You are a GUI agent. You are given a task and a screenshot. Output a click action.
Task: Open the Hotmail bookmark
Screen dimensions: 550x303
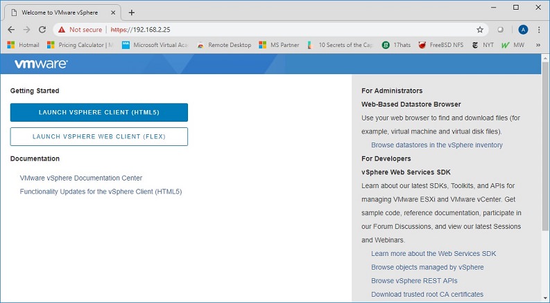(23, 45)
